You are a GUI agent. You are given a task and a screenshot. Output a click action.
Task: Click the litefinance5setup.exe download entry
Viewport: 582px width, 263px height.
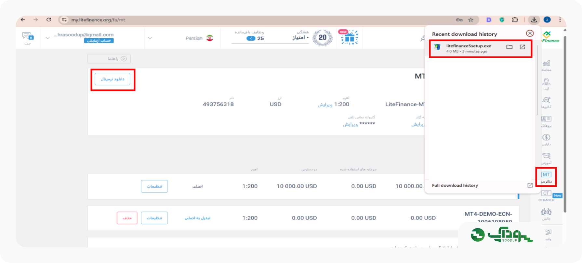(481, 49)
